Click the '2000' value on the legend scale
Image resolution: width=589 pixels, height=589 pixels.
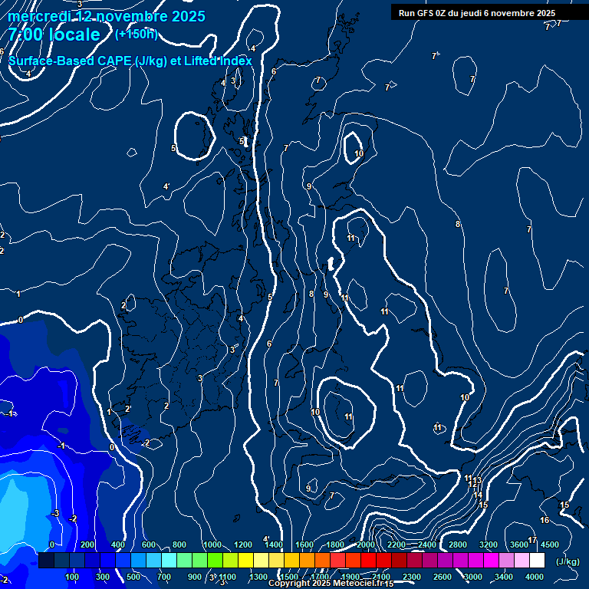coord(366,545)
